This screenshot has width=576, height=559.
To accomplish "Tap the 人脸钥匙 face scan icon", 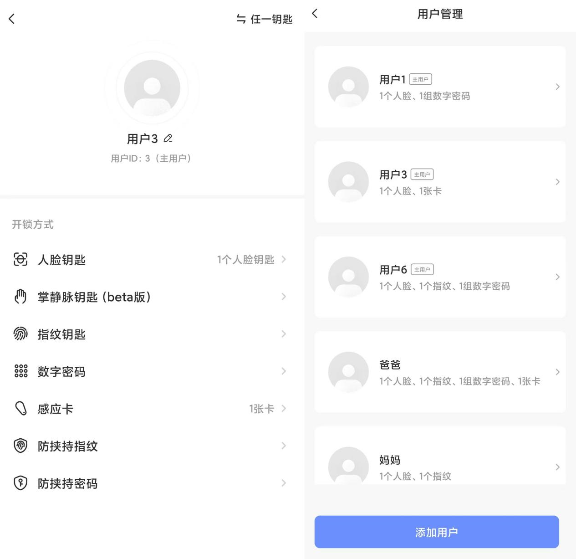I will click(20, 260).
